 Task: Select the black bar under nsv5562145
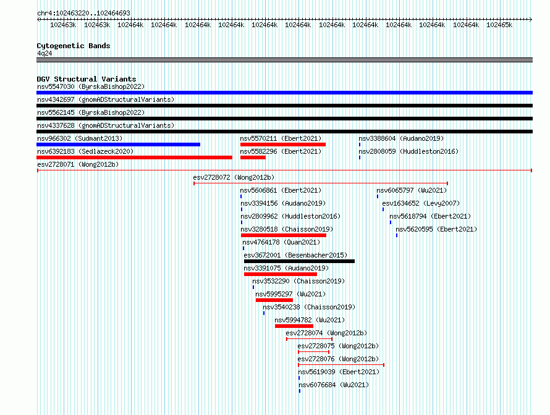(x=284, y=119)
